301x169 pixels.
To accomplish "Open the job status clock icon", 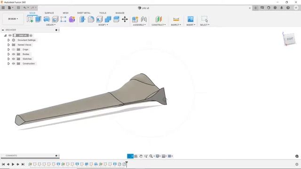I will click(275, 8).
